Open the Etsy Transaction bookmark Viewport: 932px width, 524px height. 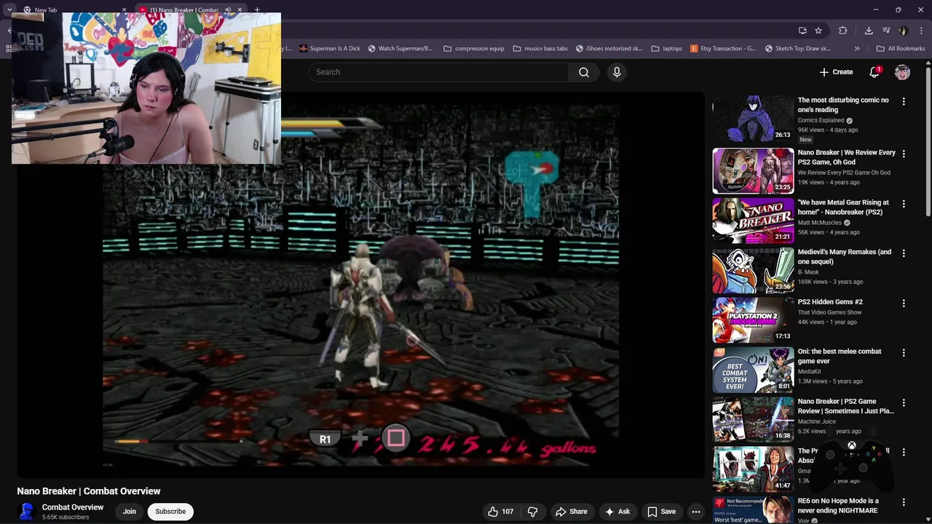tap(723, 49)
